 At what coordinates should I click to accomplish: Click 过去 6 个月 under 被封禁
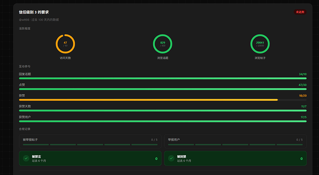(184, 161)
